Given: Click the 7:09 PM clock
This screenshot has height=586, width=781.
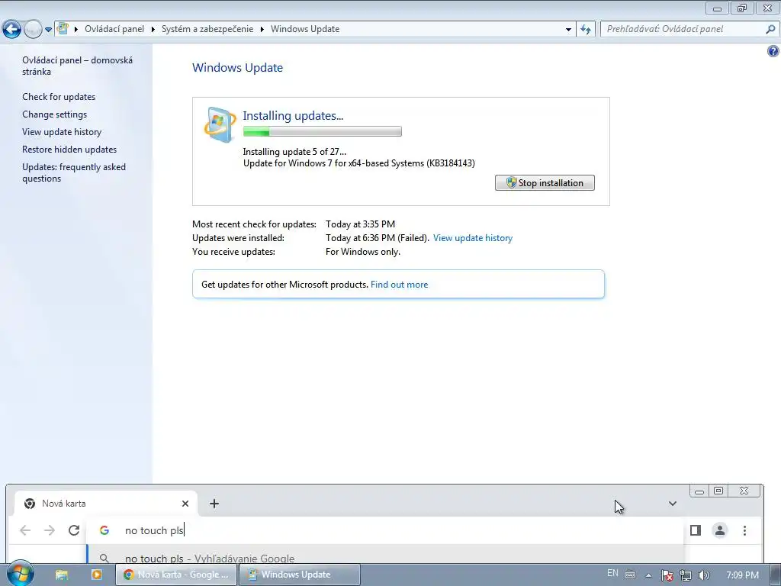Looking at the screenshot, I should (x=742, y=575).
